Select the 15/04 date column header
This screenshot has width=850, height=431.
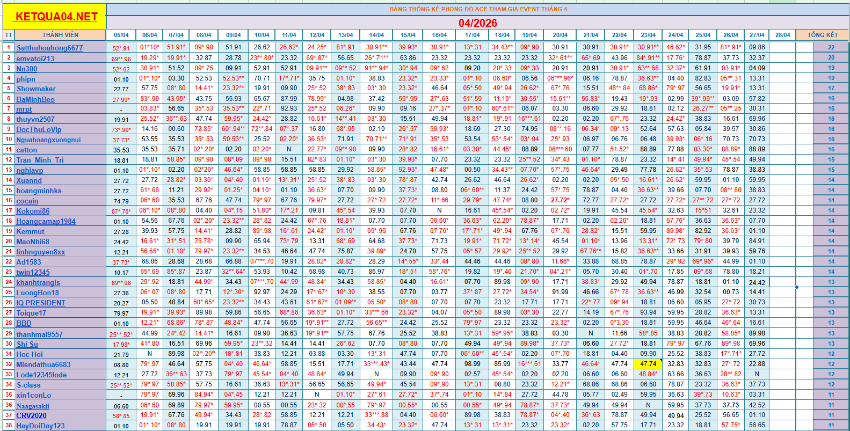coord(408,35)
